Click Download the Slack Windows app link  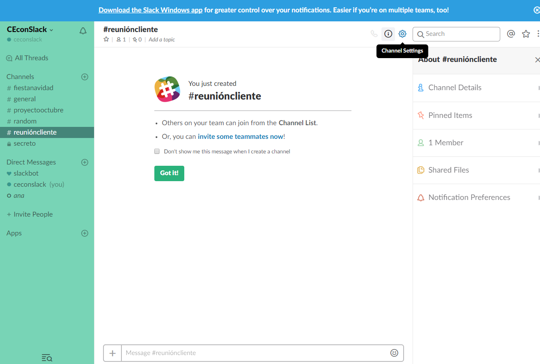click(150, 10)
